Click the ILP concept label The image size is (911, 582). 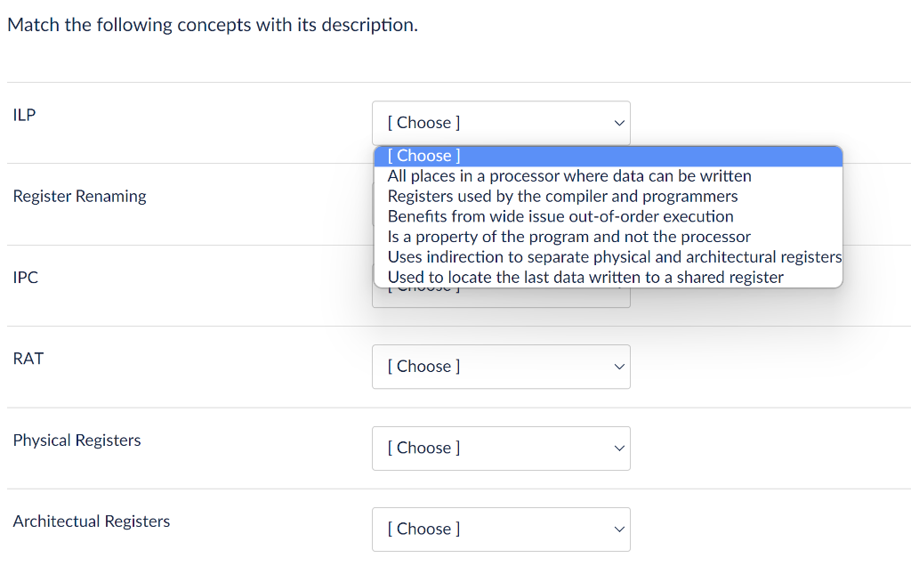pyautogui.click(x=25, y=115)
